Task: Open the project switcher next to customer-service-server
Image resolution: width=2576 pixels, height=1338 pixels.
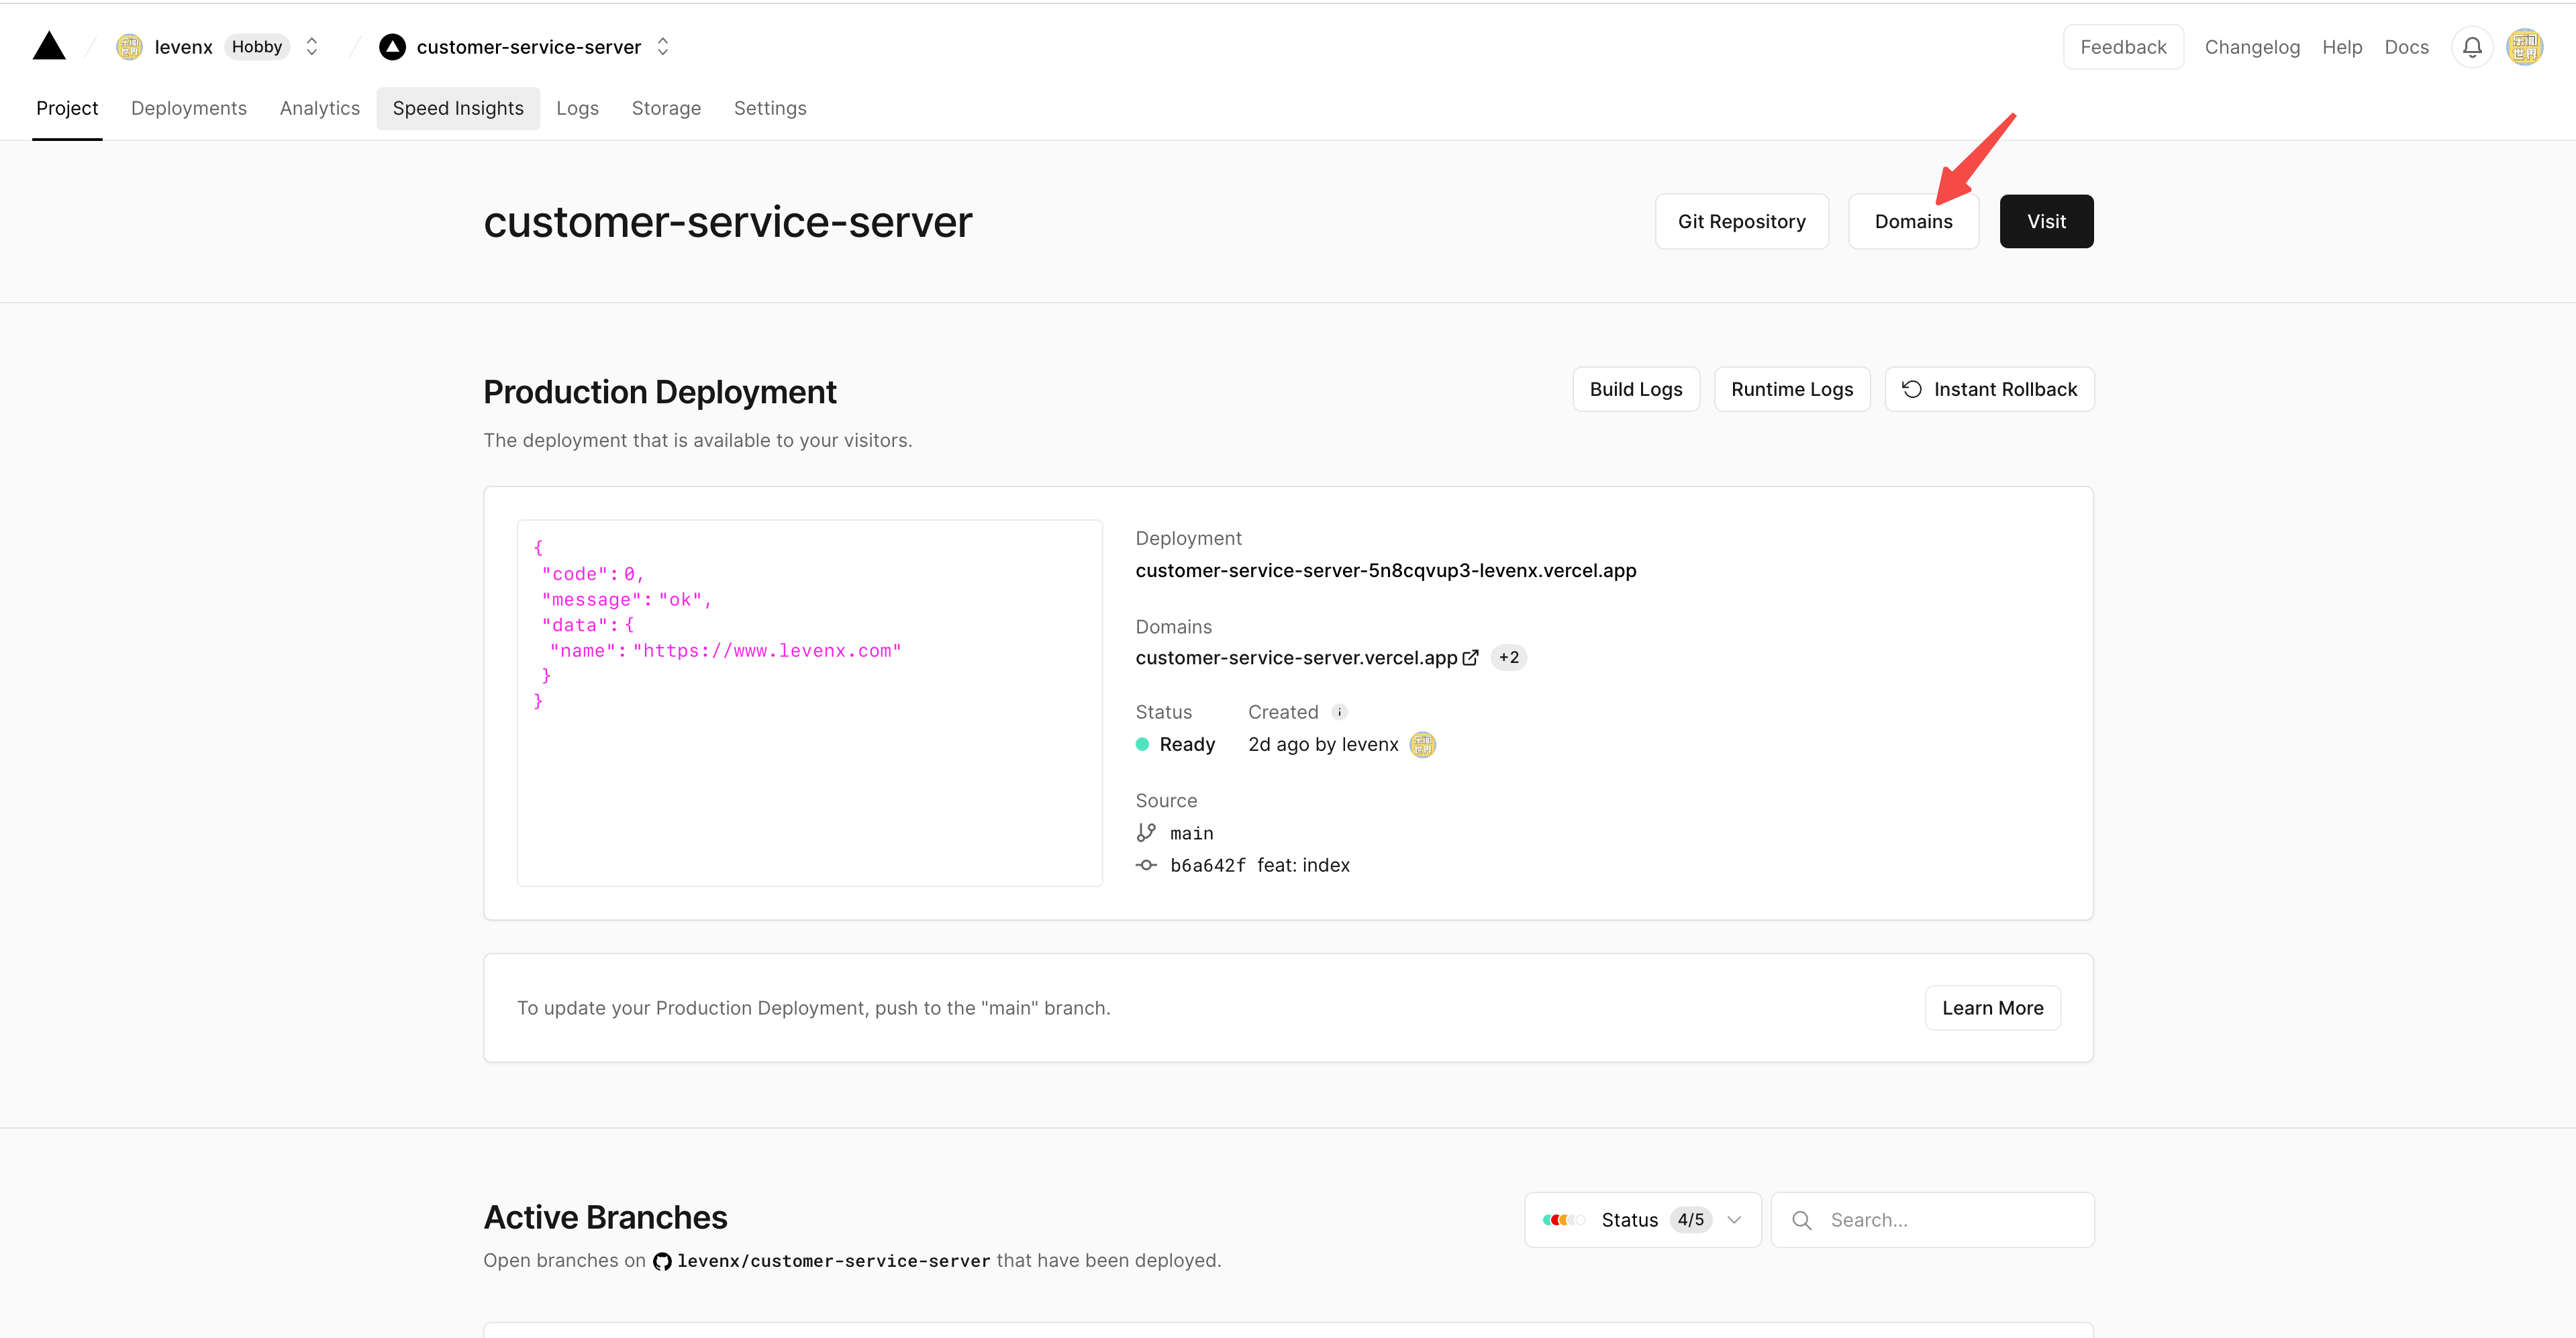Action: (x=663, y=47)
